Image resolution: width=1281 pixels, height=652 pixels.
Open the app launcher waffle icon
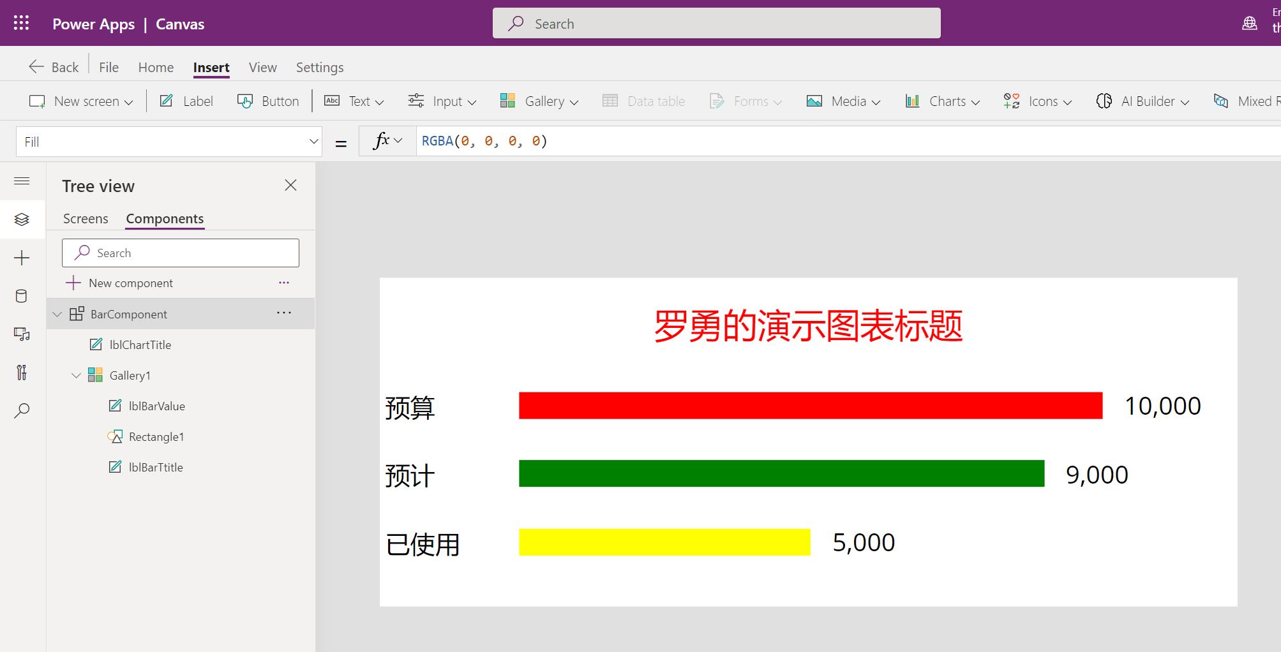21,24
